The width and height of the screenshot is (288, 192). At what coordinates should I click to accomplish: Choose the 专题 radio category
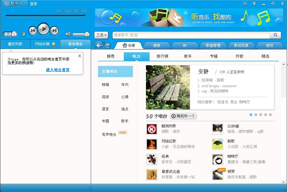pos(105,121)
